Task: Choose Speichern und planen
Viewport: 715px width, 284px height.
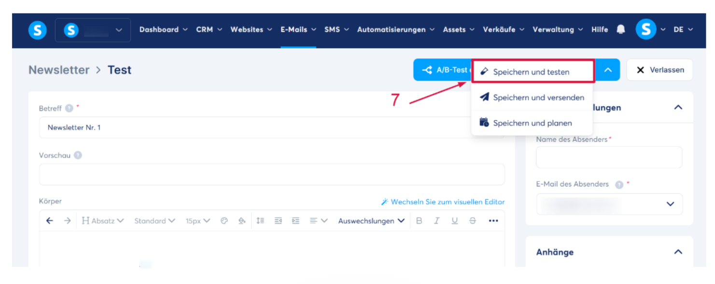Action: [532, 123]
